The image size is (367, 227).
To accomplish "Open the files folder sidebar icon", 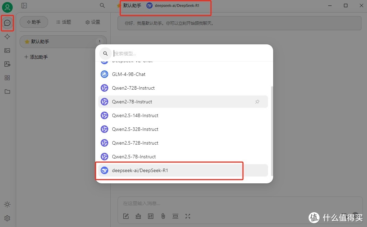I will click(x=7, y=91).
